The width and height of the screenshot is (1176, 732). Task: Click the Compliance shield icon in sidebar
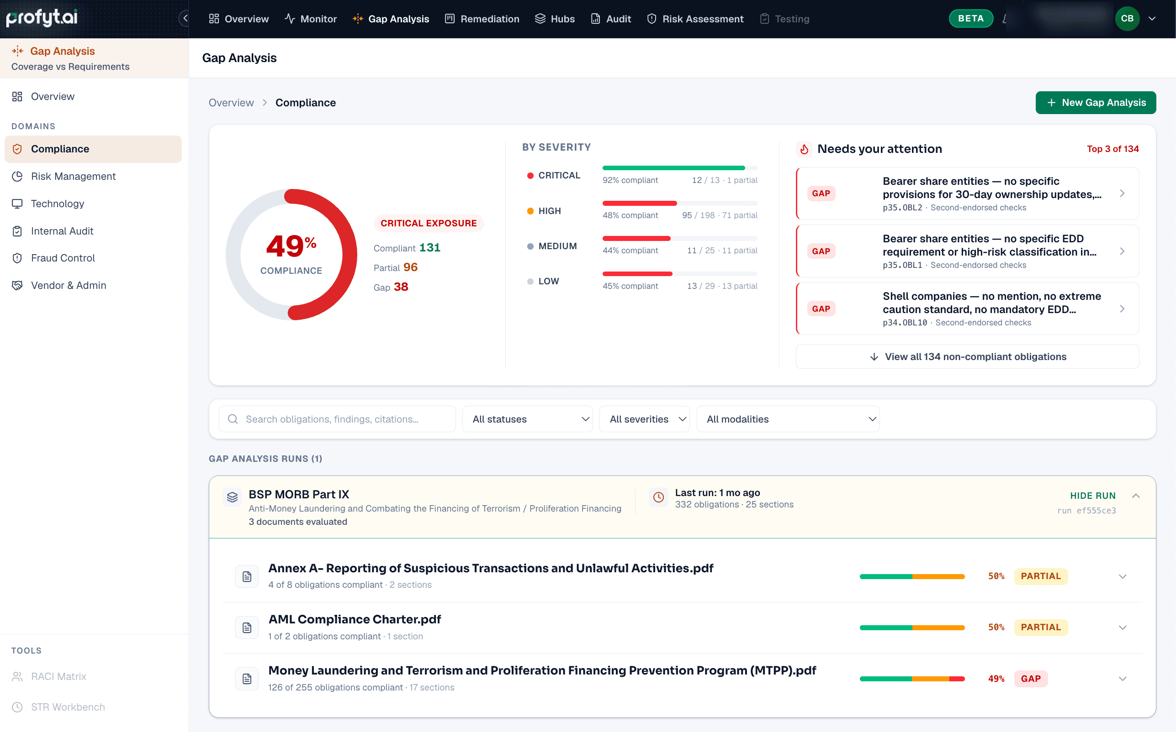[17, 149]
